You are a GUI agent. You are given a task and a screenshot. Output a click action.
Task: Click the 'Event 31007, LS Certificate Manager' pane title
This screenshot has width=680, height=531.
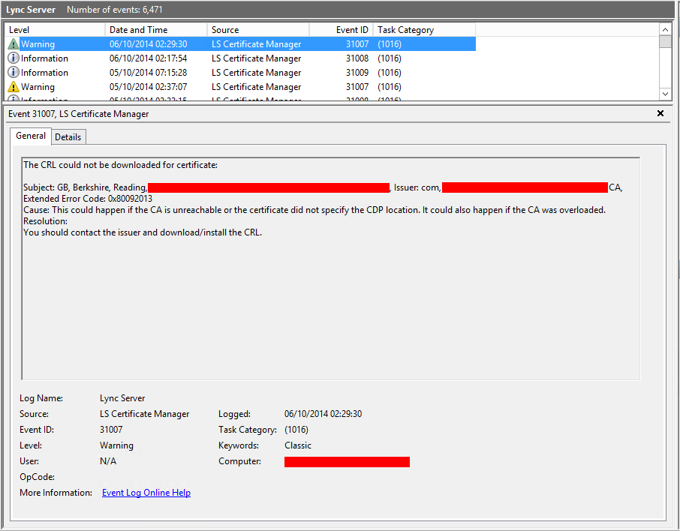(79, 114)
